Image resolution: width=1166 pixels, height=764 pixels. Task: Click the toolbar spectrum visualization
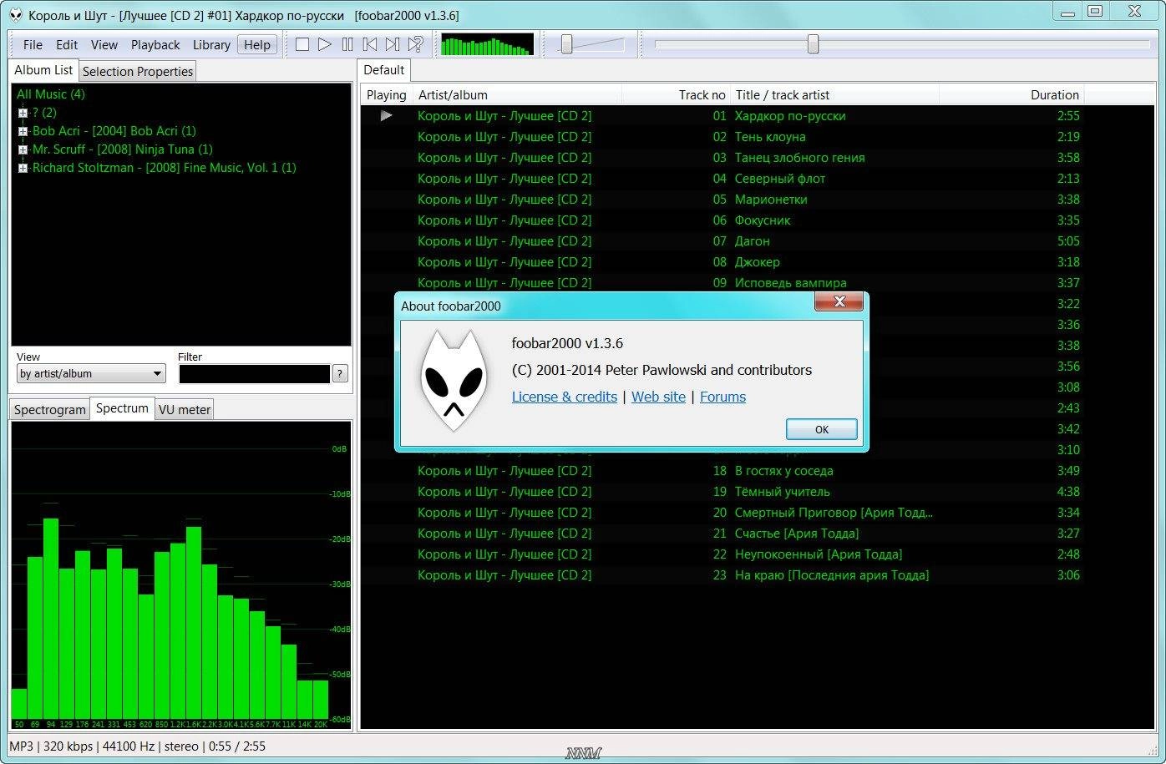(x=487, y=44)
